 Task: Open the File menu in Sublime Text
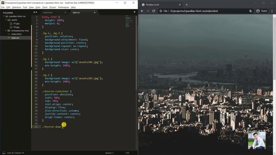tap(3, 7)
